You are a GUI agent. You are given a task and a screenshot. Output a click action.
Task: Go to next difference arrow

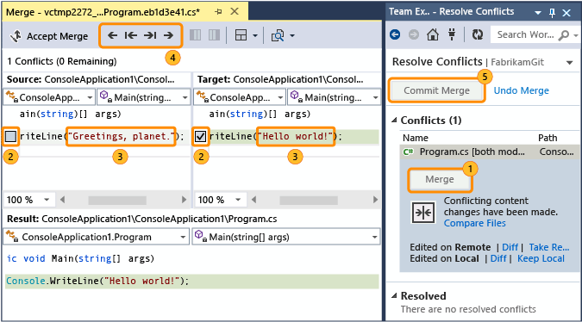[168, 35]
